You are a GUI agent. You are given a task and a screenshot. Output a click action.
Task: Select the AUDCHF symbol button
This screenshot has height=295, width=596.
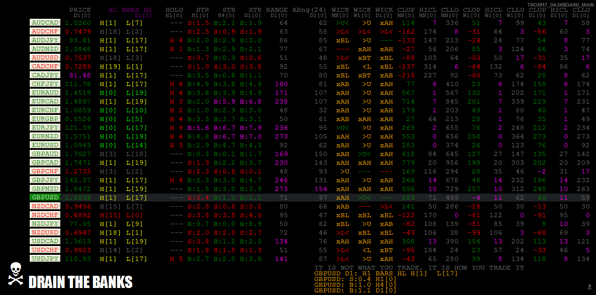point(45,31)
